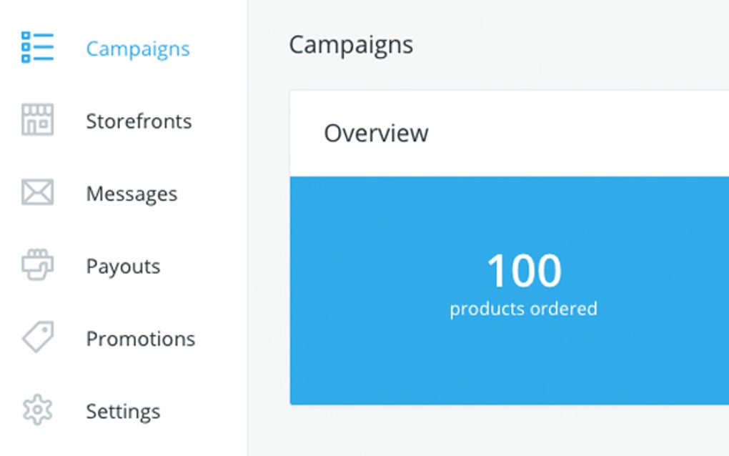Click the Promotions tag icon
The height and width of the screenshot is (456, 729).
point(37,337)
